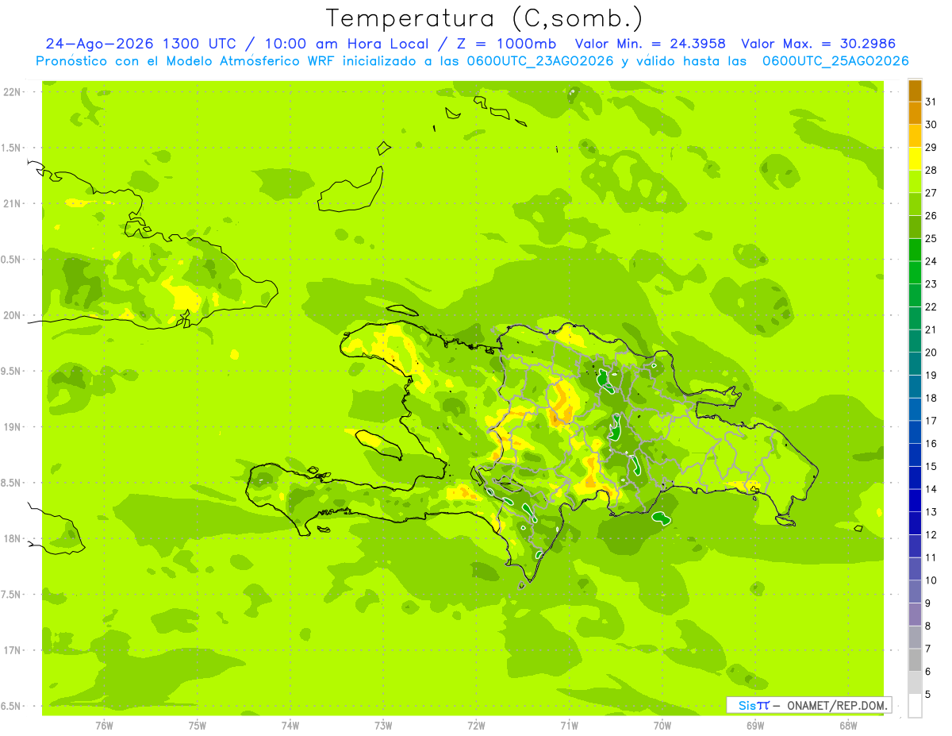This screenshot has width=952, height=736.
Task: Click the legend value '10'
Action: coord(931,580)
